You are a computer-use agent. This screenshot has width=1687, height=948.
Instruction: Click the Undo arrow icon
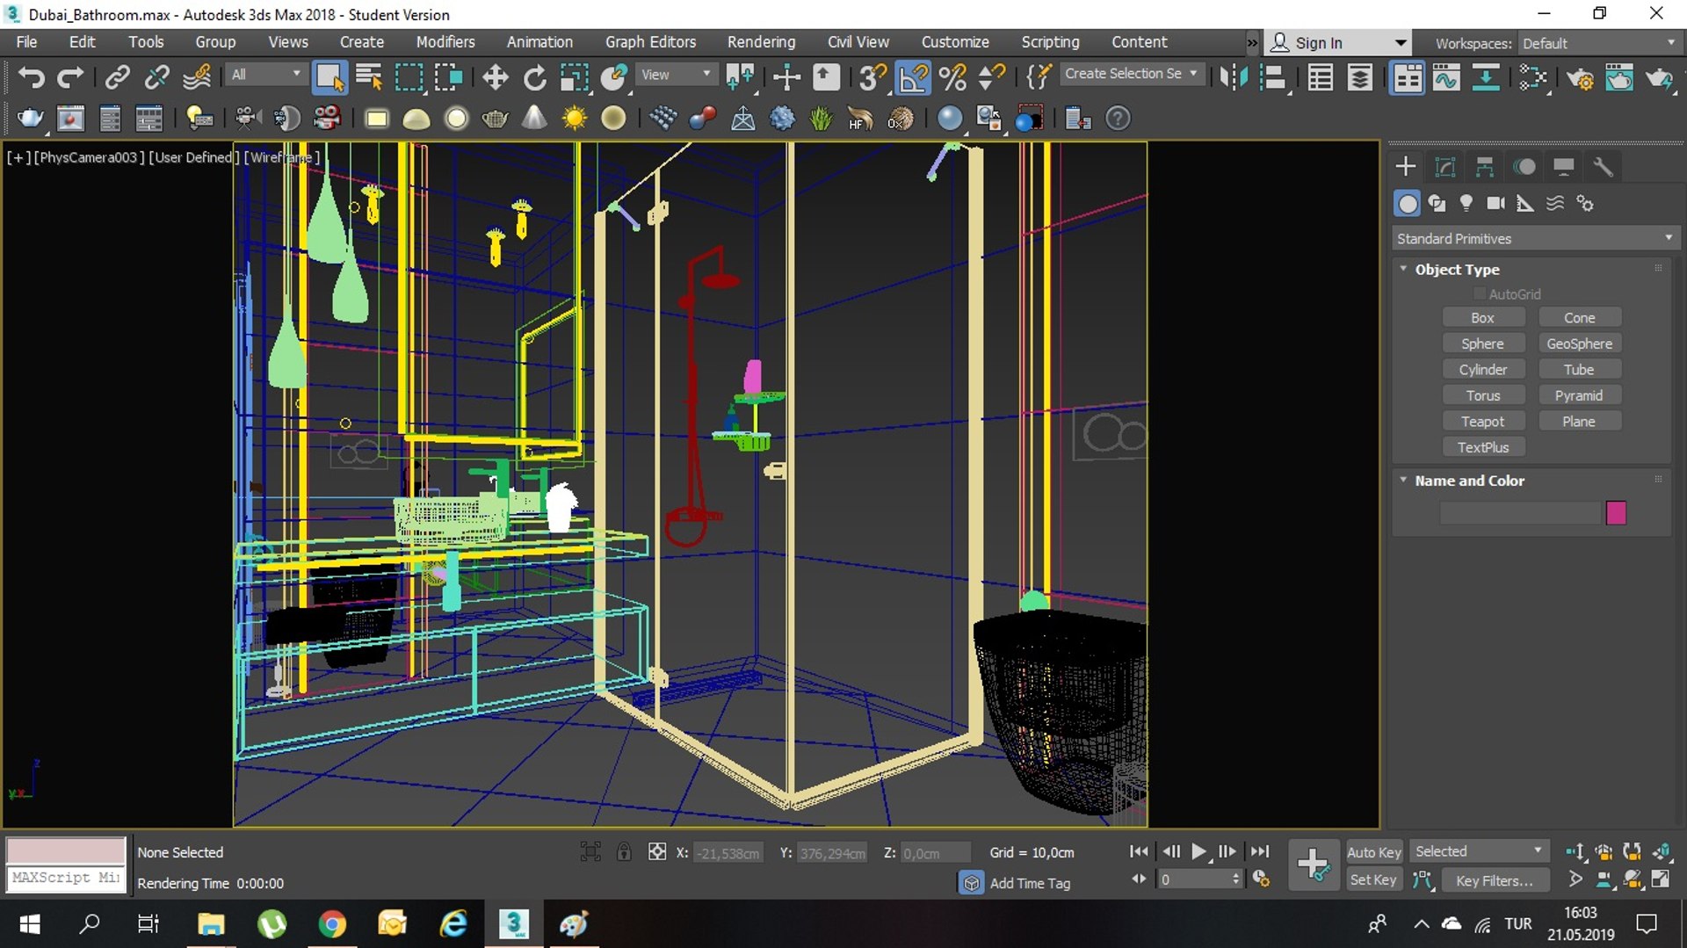[x=31, y=77]
